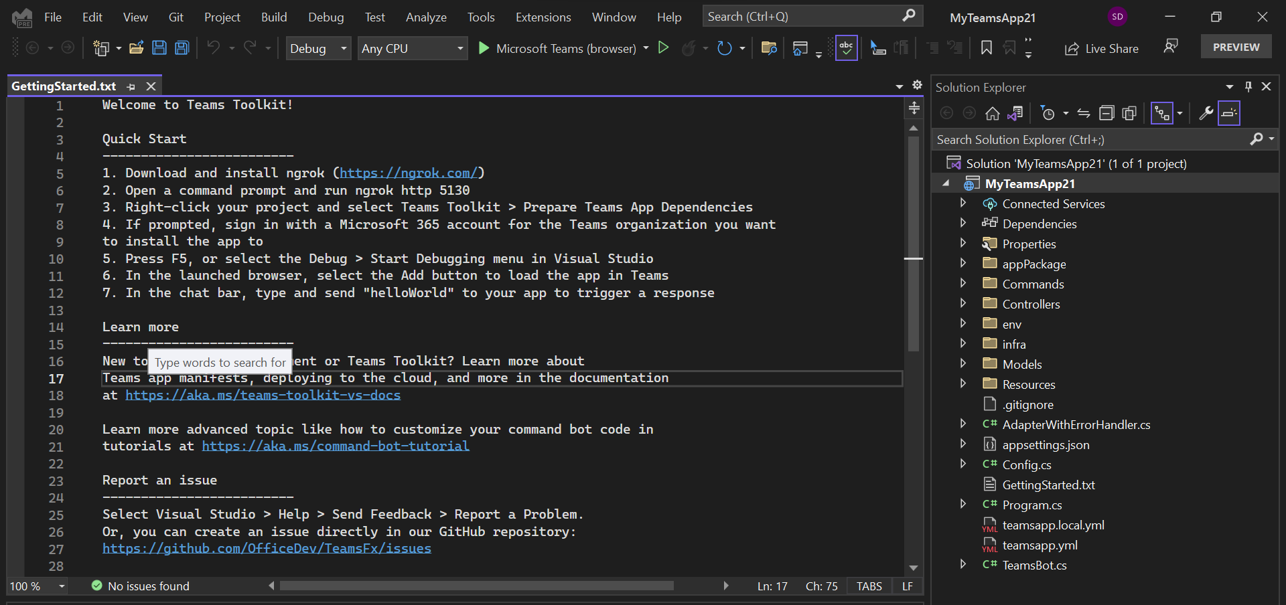The width and height of the screenshot is (1286, 605).
Task: Expand the appPackage folder
Action: [x=963, y=263]
